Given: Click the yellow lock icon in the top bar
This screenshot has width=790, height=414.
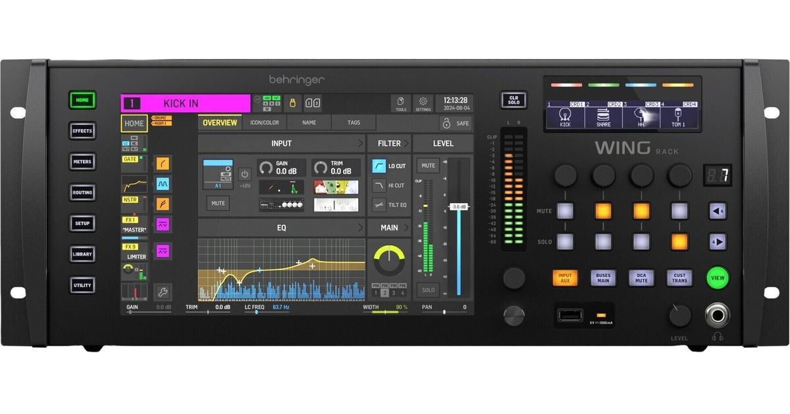Looking at the screenshot, I should [x=294, y=103].
